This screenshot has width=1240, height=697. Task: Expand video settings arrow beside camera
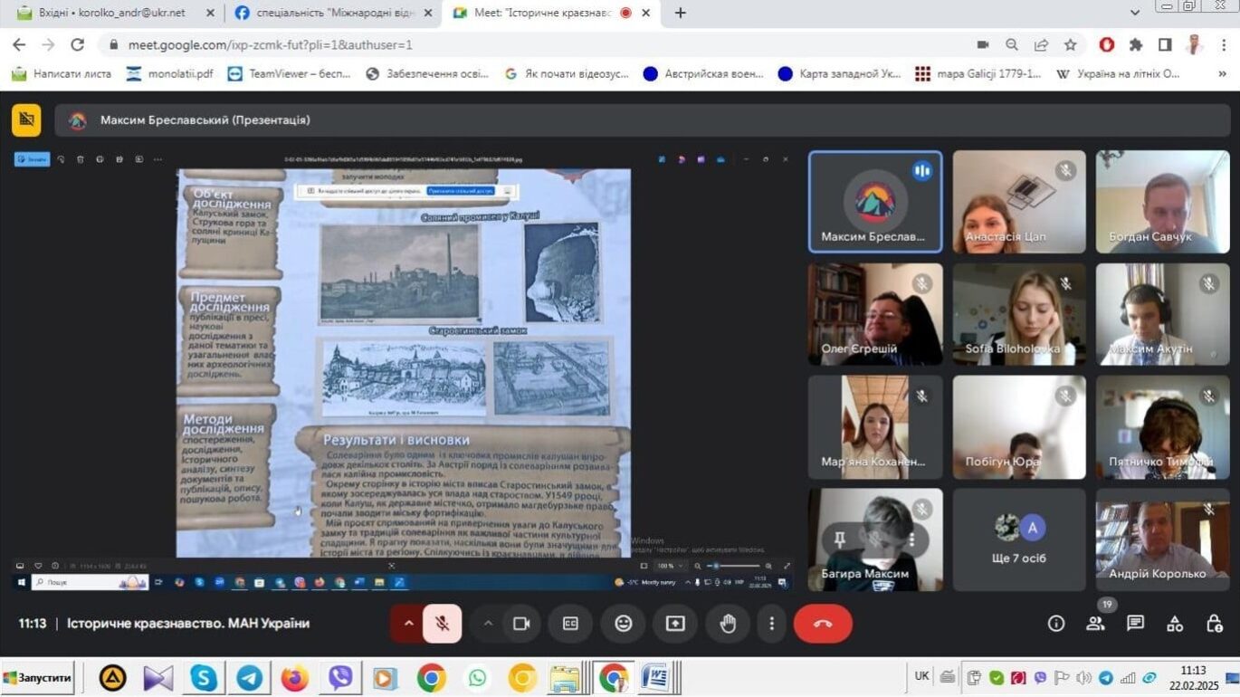tap(488, 624)
